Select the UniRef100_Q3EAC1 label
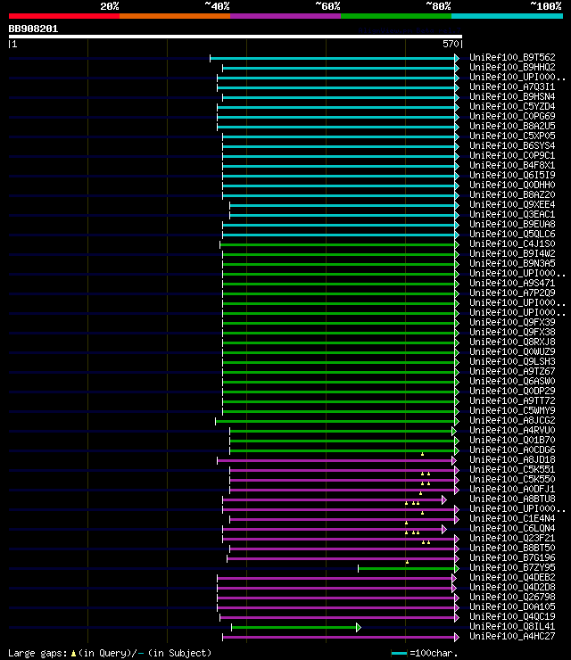 [x=512, y=214]
